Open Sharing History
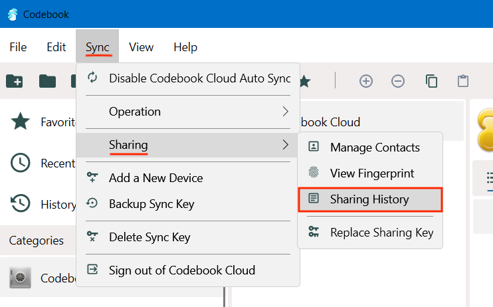493x307 pixels. (x=370, y=199)
